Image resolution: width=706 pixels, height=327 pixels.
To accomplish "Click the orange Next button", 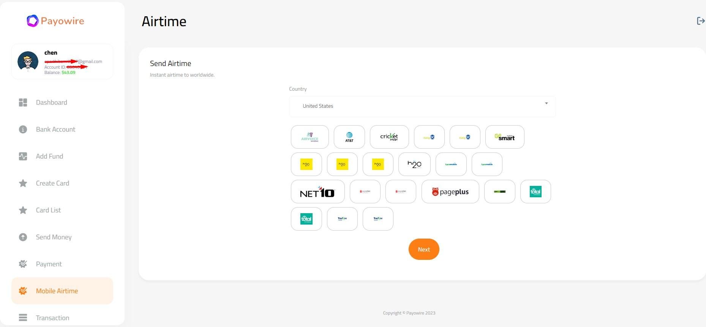I will pyautogui.click(x=424, y=249).
